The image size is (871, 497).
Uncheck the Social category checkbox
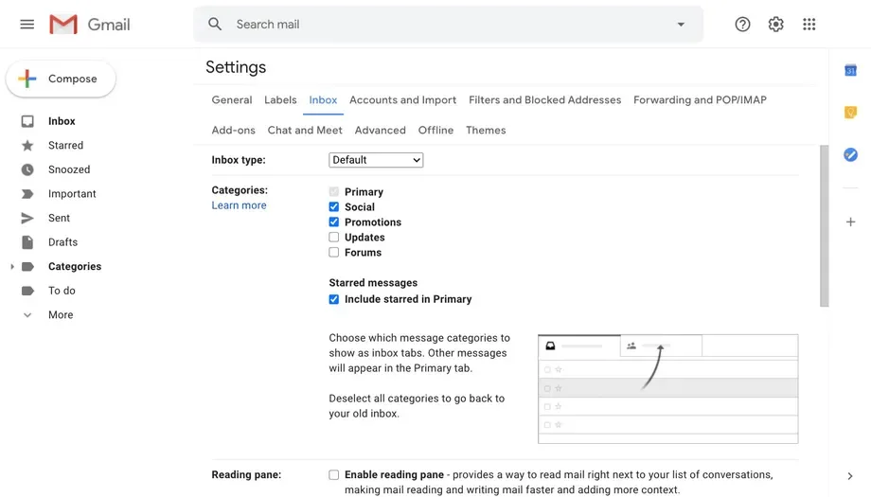point(333,207)
